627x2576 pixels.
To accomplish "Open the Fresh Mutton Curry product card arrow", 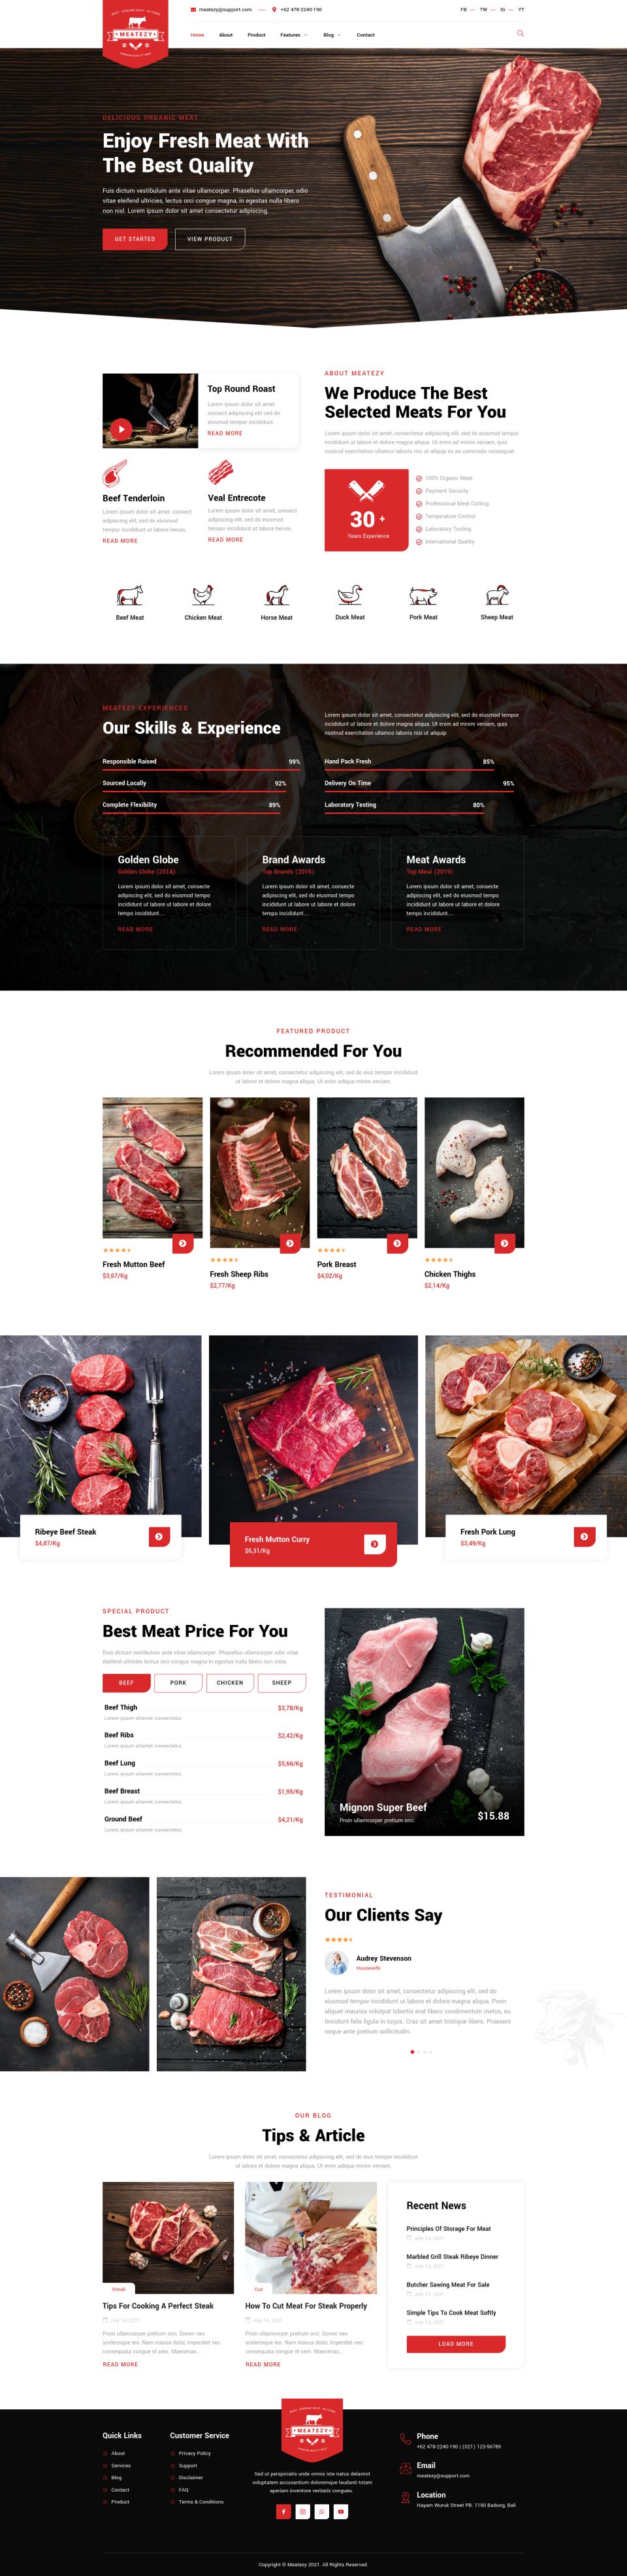I will click(375, 1544).
